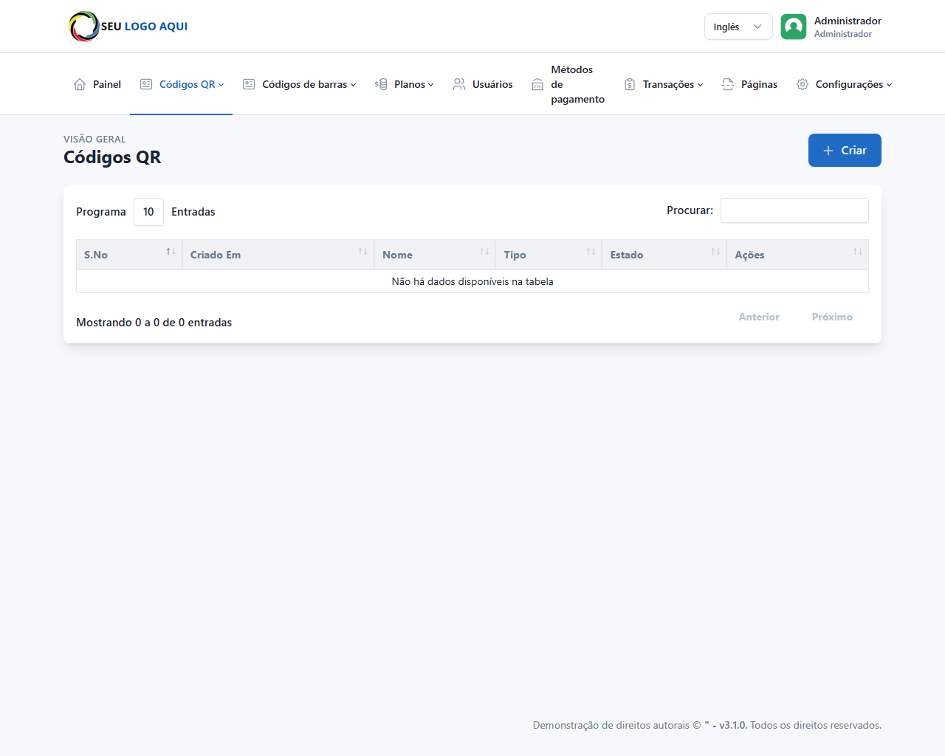Sort table by the S.No column
Image resolution: width=945 pixels, height=756 pixels.
[129, 255]
